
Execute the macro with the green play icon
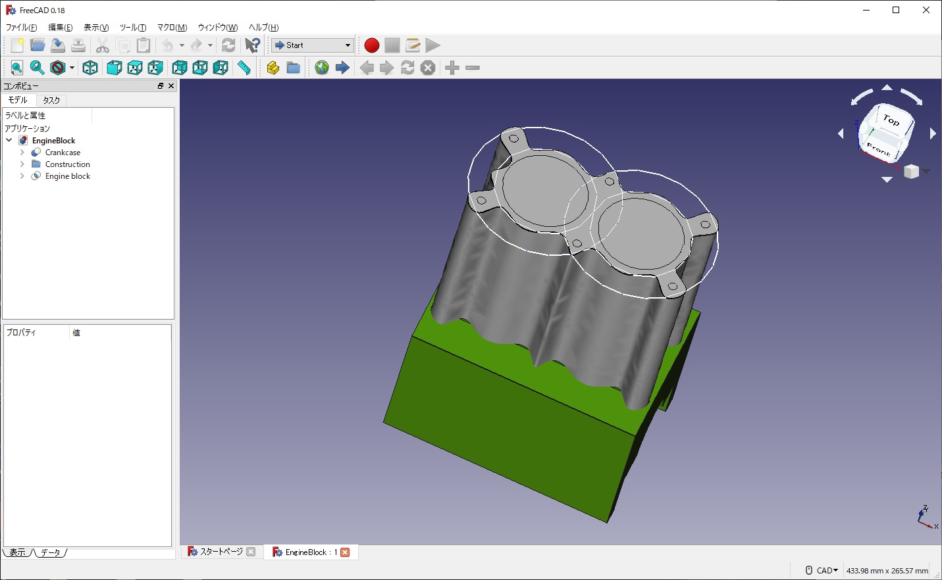coord(432,45)
